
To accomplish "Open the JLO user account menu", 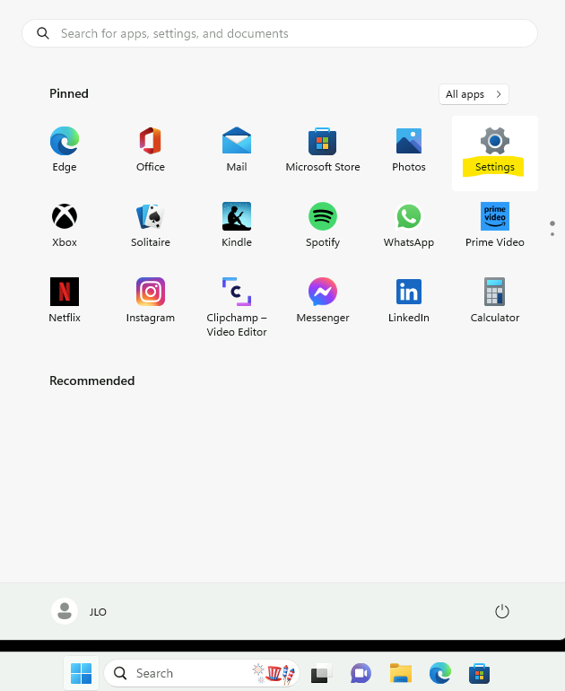I will (x=79, y=611).
